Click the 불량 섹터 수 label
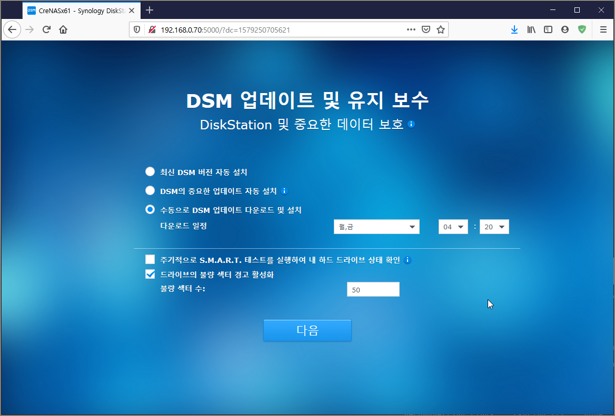The image size is (615, 416). pos(183,289)
